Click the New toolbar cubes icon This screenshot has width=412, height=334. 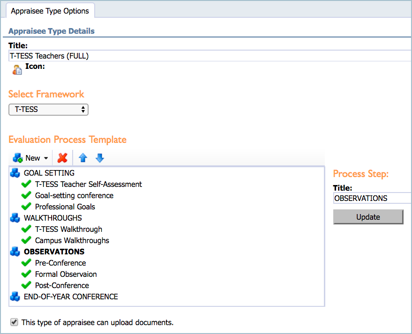[18, 158]
